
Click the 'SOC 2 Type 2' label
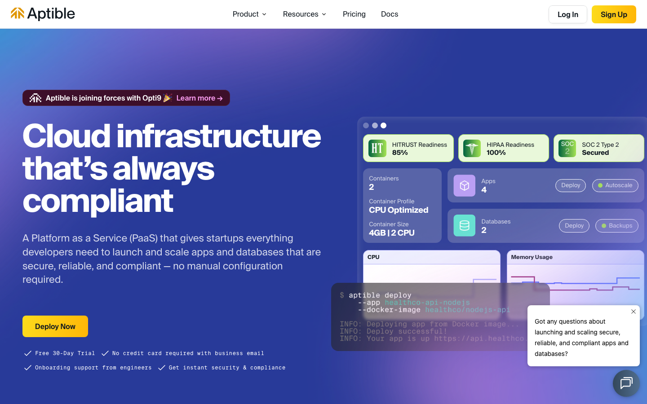pos(600,145)
